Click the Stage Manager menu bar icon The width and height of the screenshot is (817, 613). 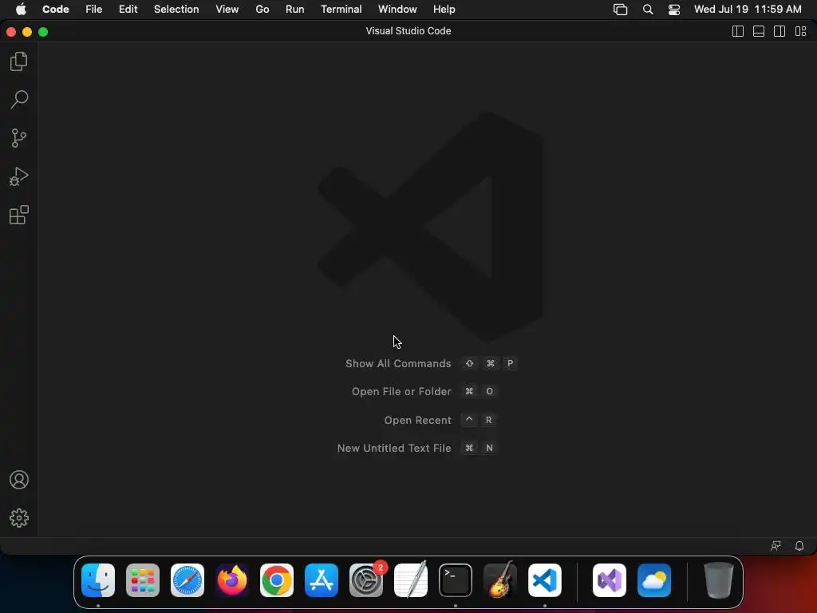(620, 10)
